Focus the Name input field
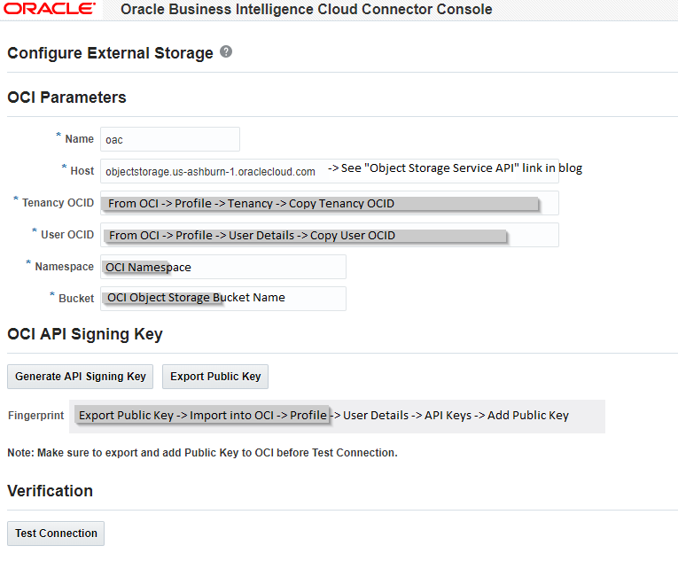Viewport: 678px width, 577px height. (x=170, y=139)
